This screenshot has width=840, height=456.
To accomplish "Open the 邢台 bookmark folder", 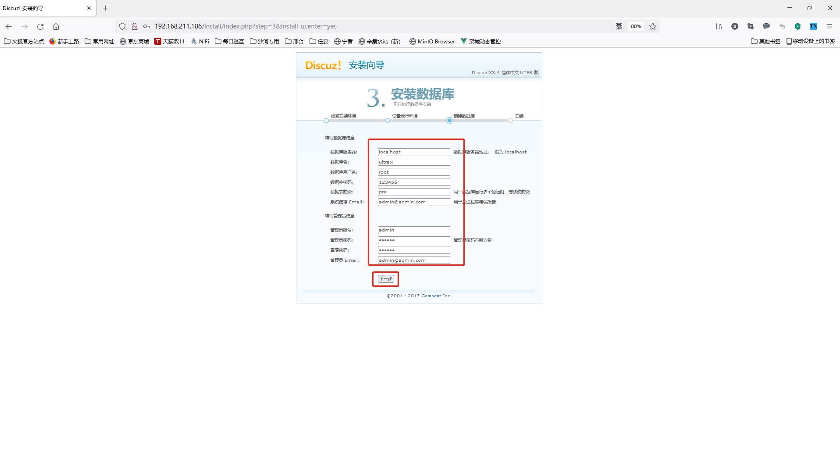I will click(x=294, y=41).
